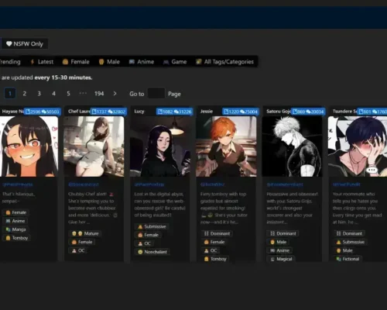Filter by Female category tab
The width and height of the screenshot is (387, 310).
pyautogui.click(x=76, y=62)
